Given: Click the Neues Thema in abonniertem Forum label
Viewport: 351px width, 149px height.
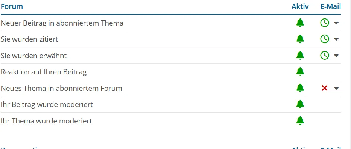Looking at the screenshot, I should click(61, 88).
